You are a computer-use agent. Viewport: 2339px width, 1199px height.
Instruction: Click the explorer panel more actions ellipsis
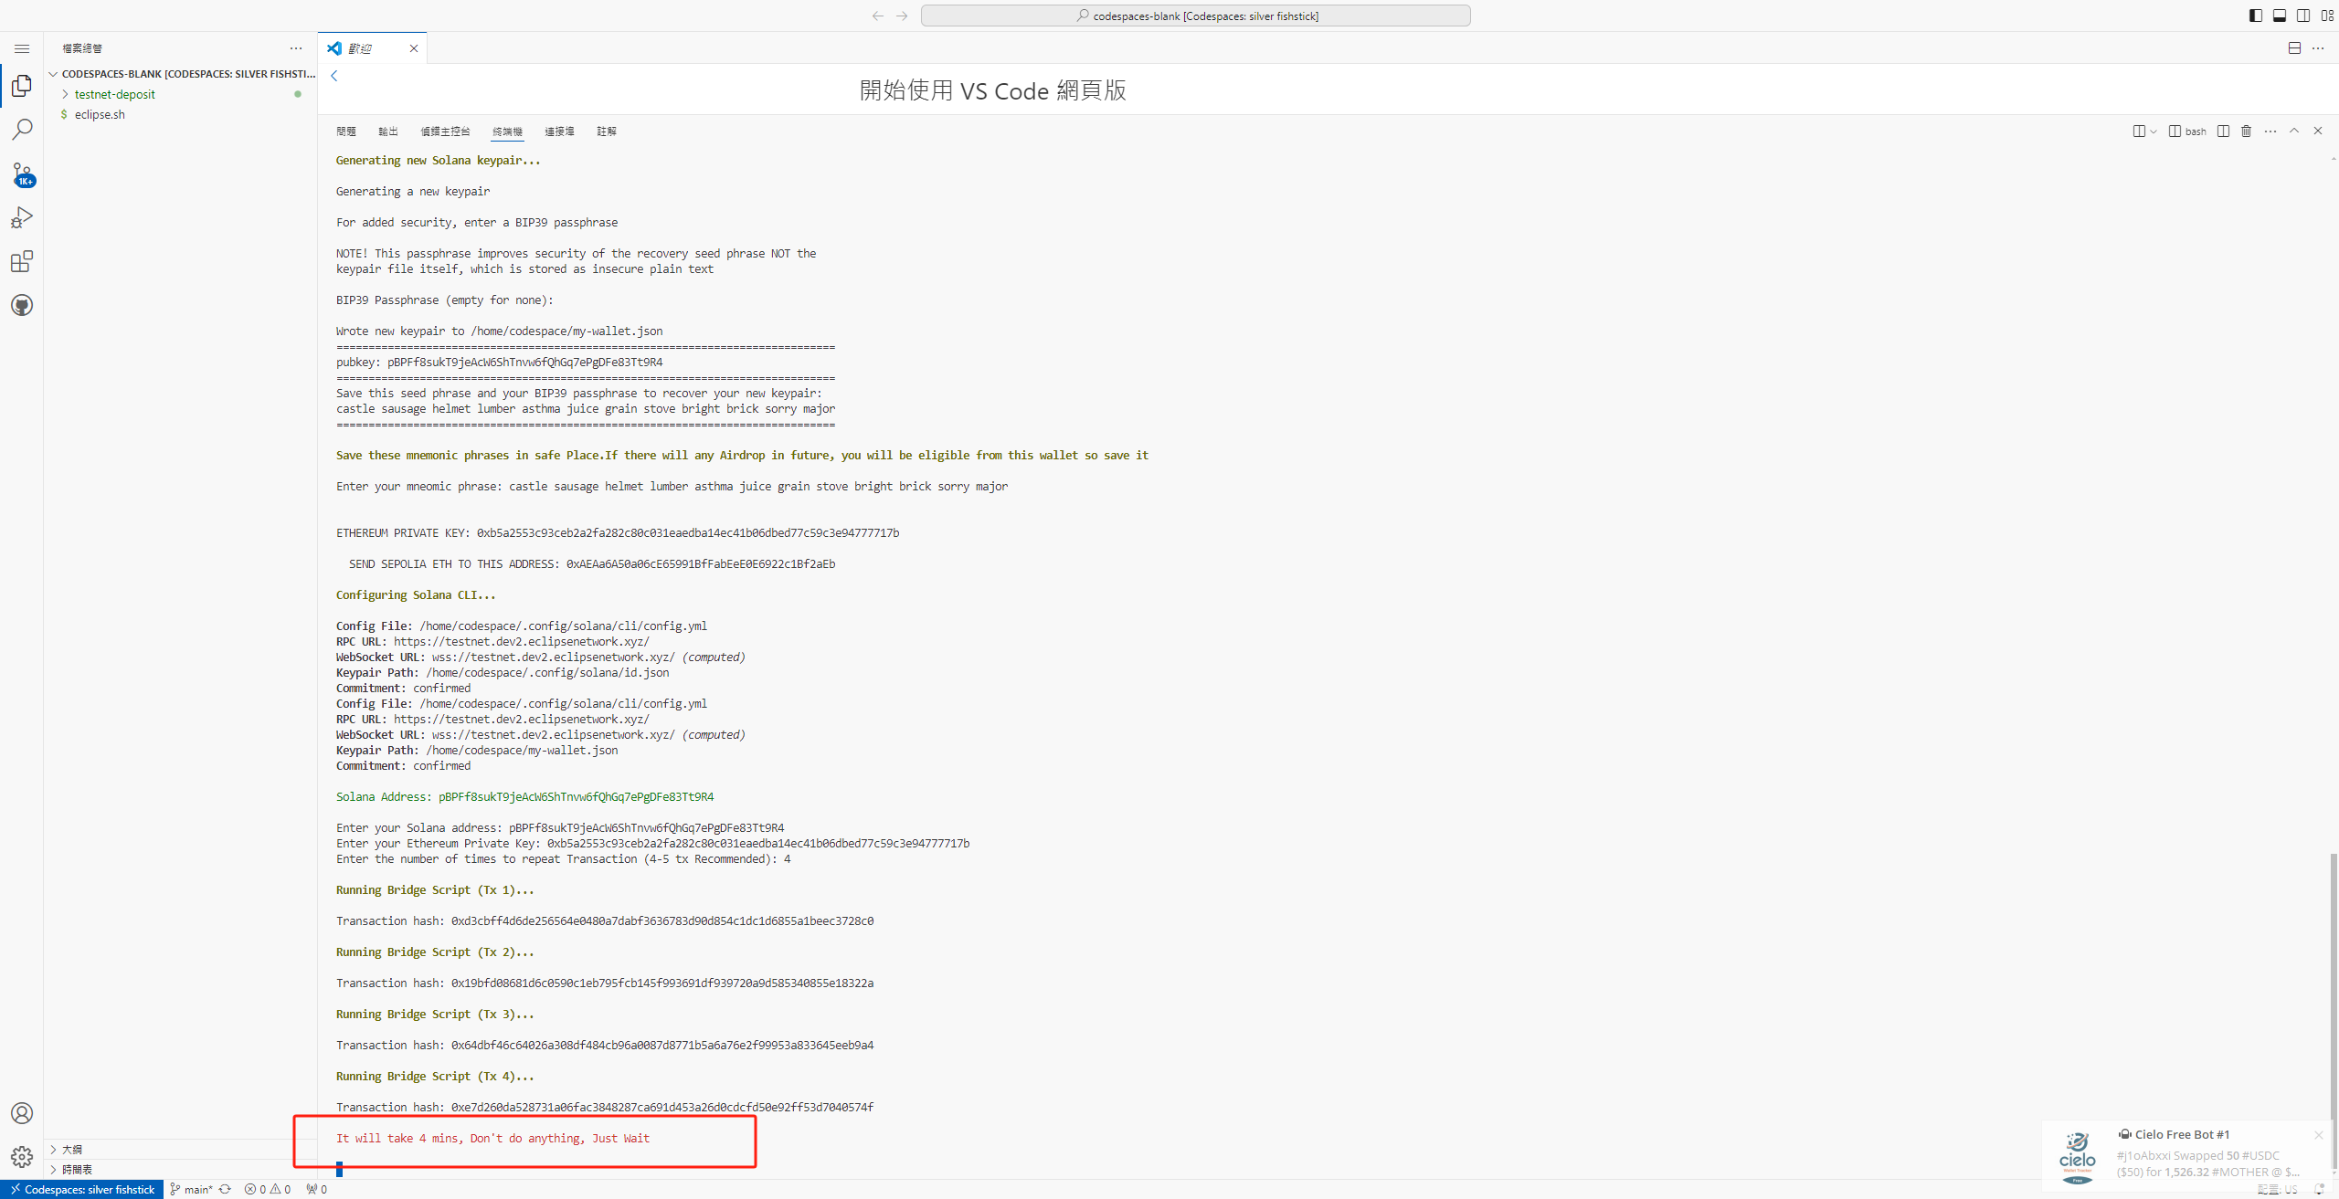(296, 48)
